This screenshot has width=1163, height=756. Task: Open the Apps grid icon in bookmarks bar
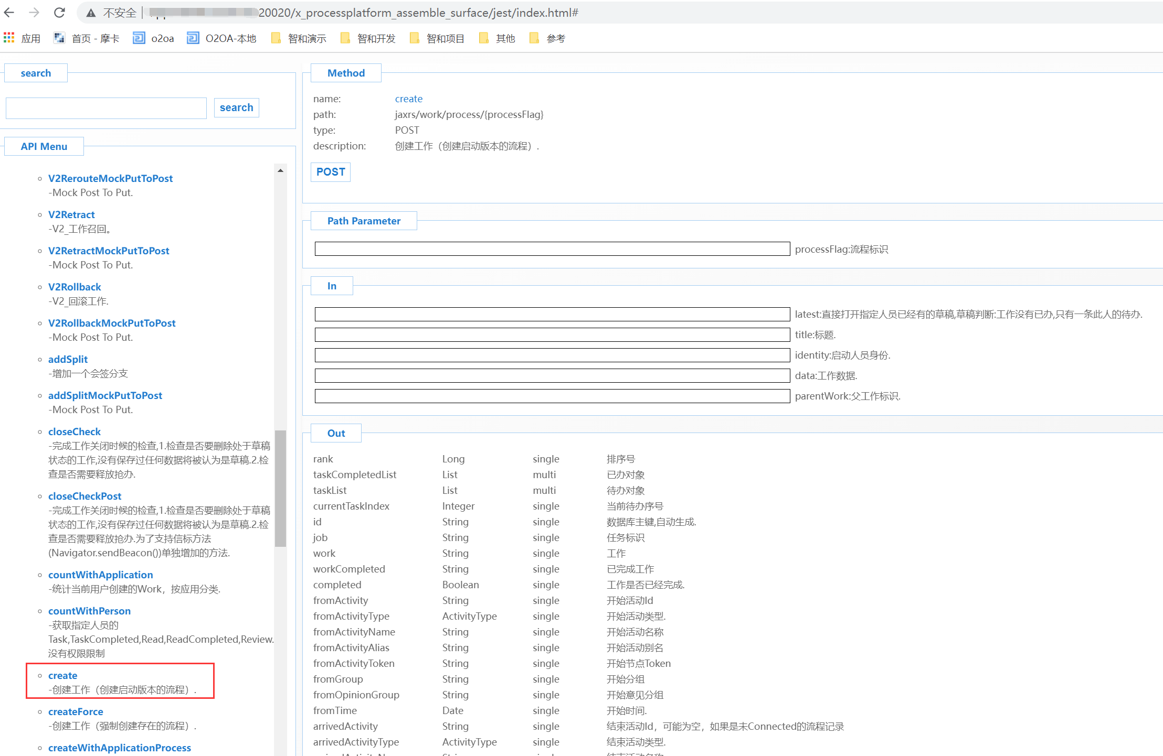point(9,38)
